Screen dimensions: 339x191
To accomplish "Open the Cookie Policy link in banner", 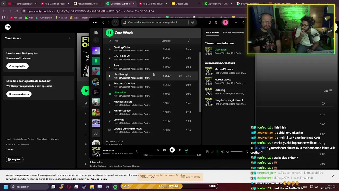I will tap(99, 179).
